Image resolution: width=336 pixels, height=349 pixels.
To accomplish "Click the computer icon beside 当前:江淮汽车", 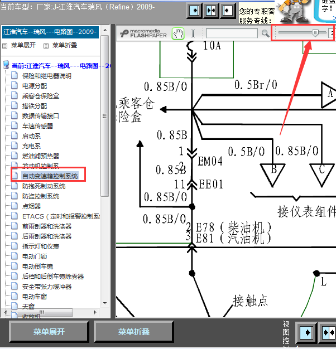I will (x=6, y=65).
